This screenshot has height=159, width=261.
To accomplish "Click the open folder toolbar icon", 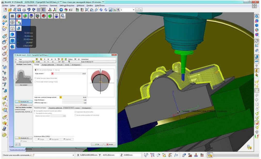I will [9, 10].
